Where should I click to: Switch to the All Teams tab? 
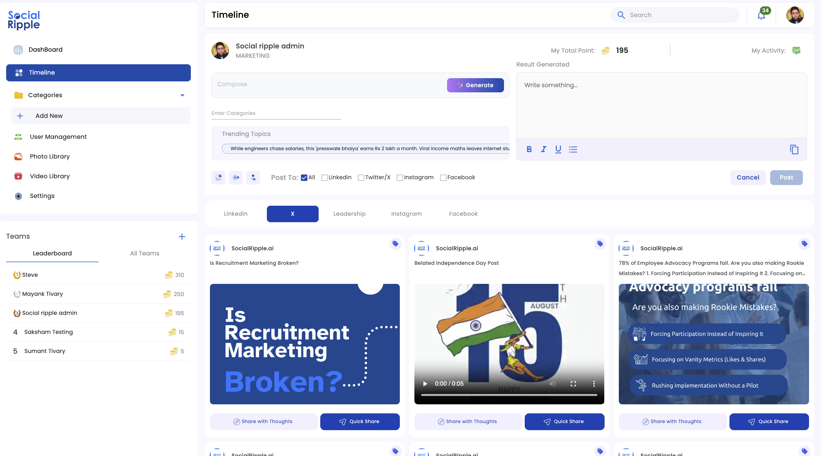pos(144,254)
